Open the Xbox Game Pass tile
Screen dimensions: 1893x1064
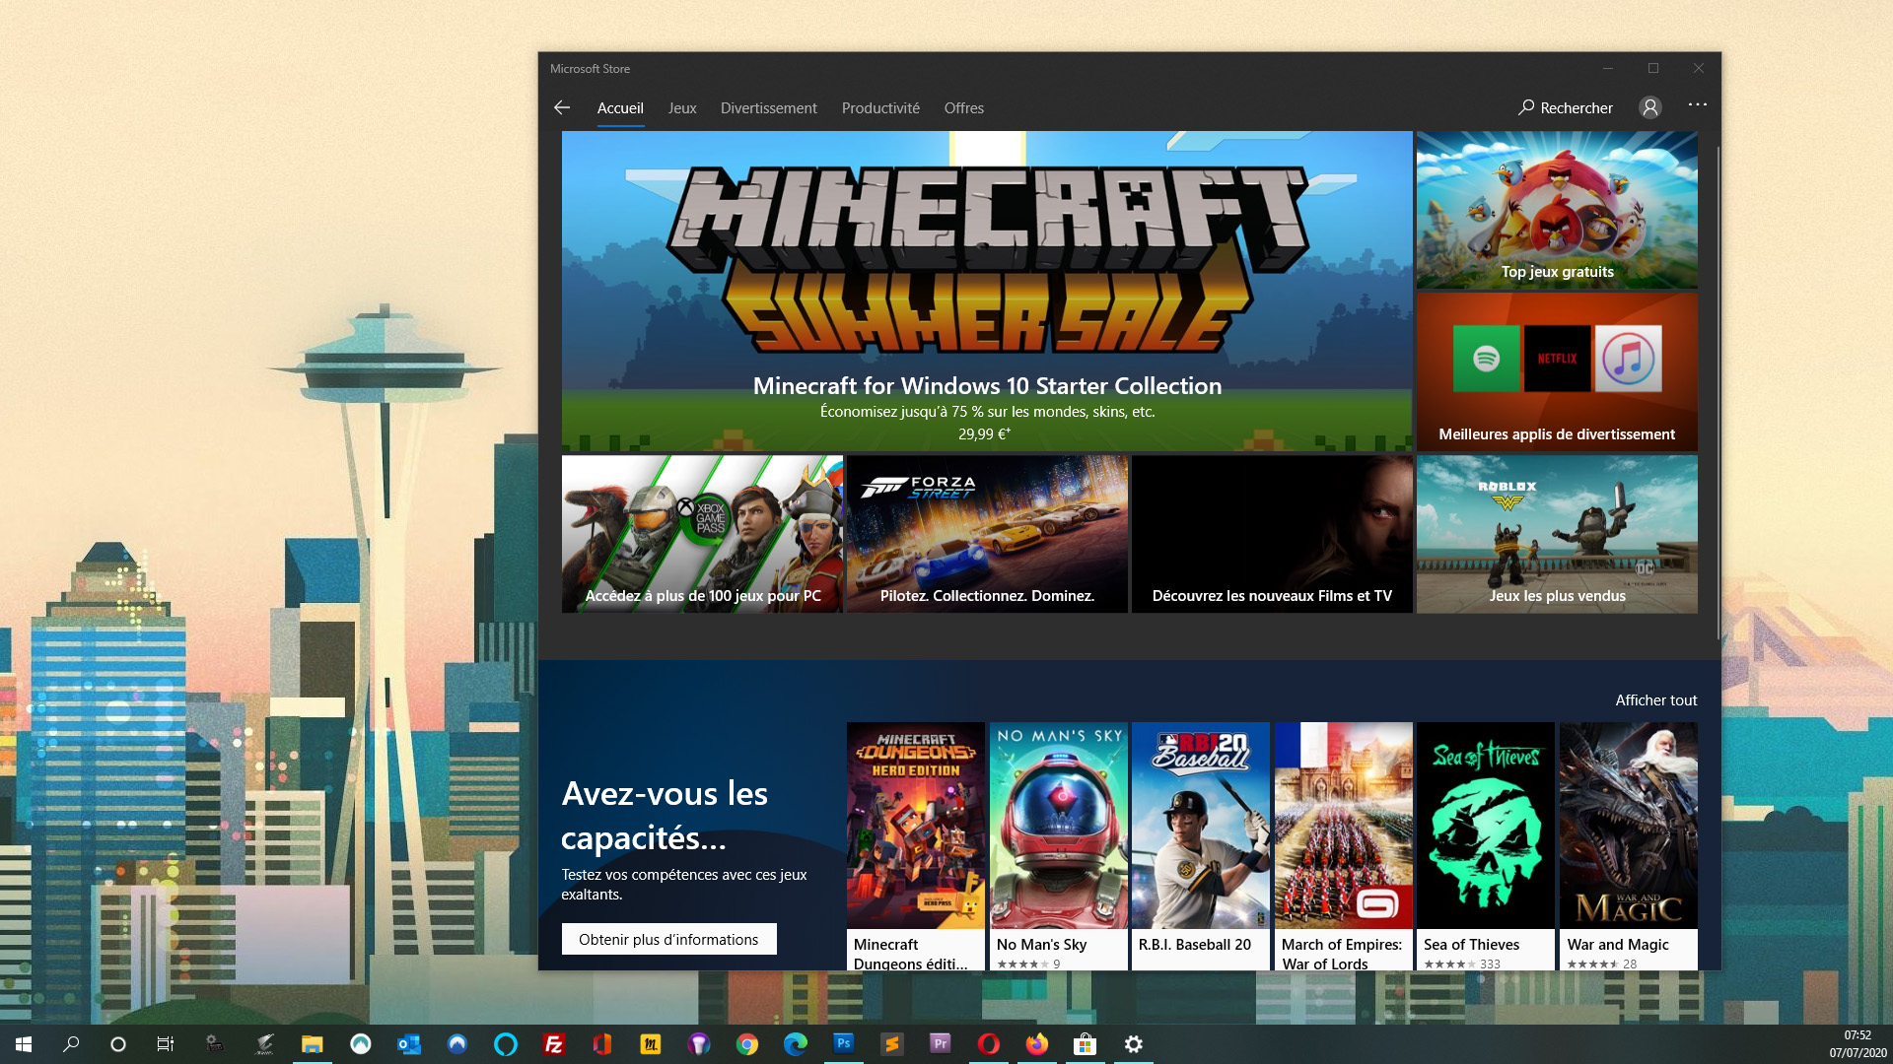(702, 534)
